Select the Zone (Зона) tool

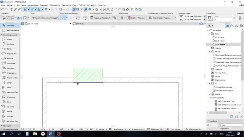click(x=9, y=102)
